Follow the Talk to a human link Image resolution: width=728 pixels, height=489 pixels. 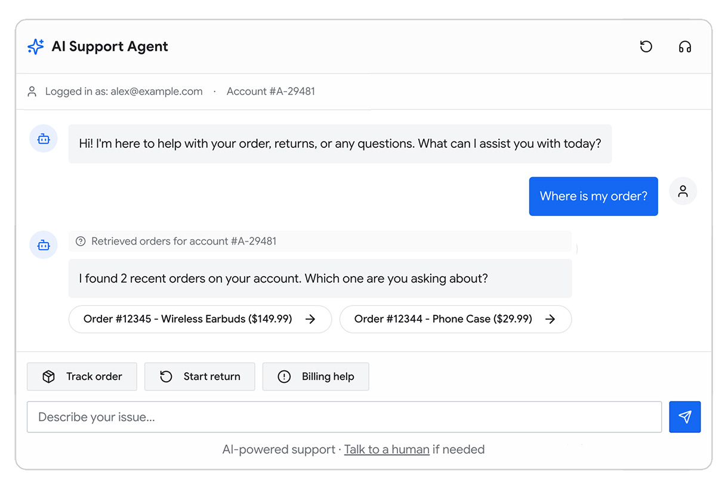(x=387, y=450)
